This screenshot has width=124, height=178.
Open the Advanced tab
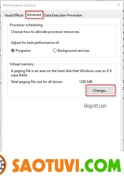[x=34, y=15]
